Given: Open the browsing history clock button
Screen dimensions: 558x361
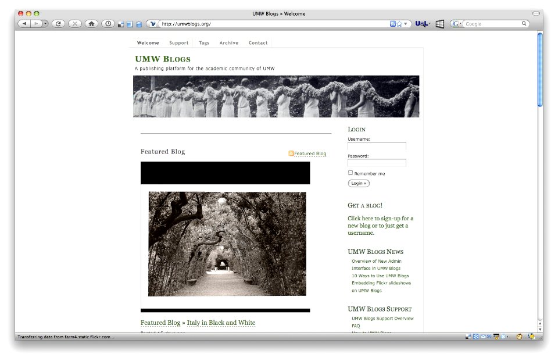Looking at the screenshot, I should tap(108, 24).
